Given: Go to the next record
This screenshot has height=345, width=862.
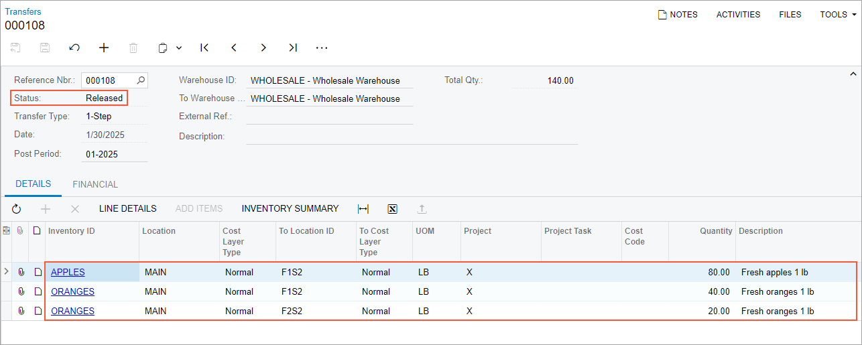Looking at the screenshot, I should click(x=263, y=48).
